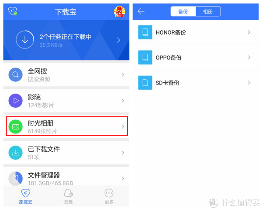Expand HONOR备份 using its chevron

pos(249,32)
